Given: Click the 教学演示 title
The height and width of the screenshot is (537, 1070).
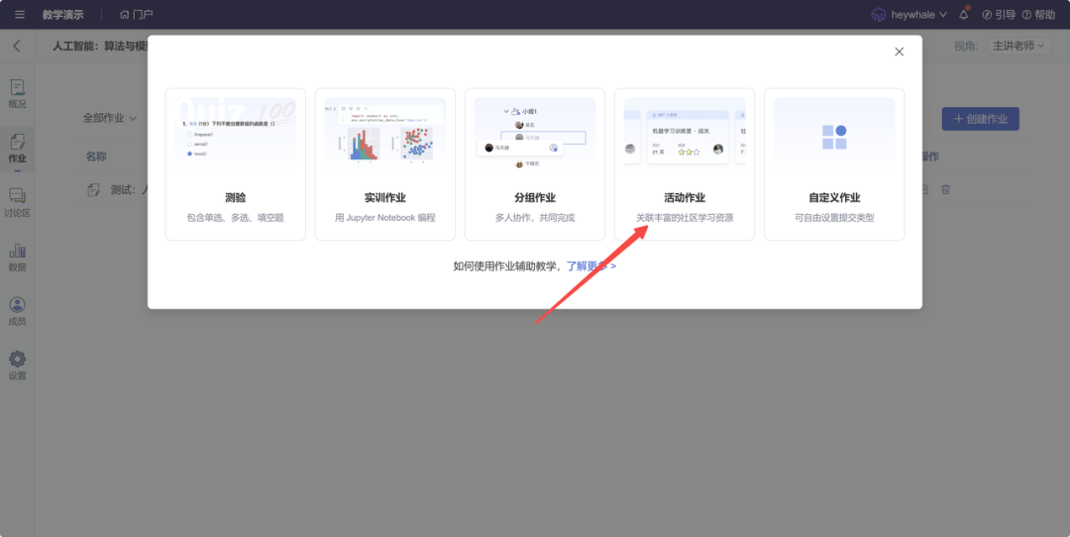Looking at the screenshot, I should point(62,14).
